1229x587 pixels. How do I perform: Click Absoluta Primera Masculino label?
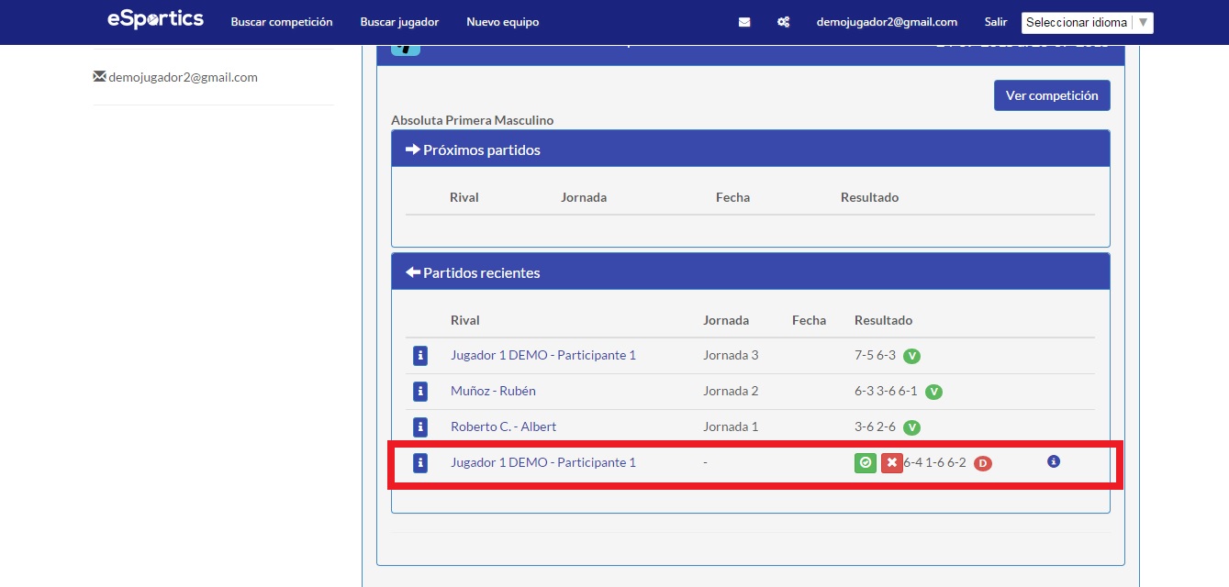pos(473,120)
